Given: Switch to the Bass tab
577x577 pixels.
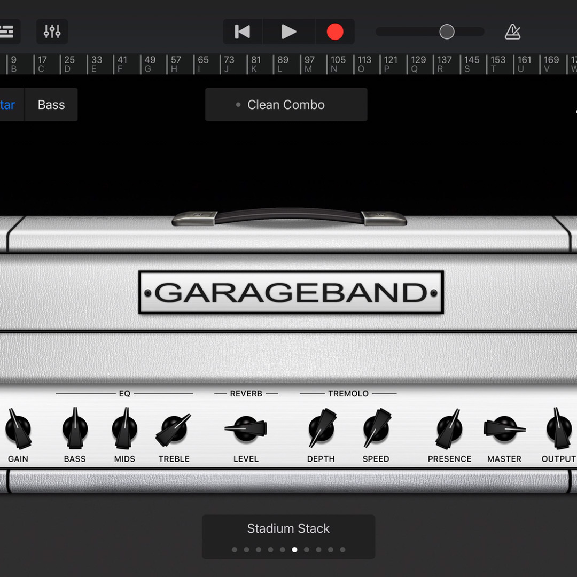Looking at the screenshot, I should click(x=51, y=105).
